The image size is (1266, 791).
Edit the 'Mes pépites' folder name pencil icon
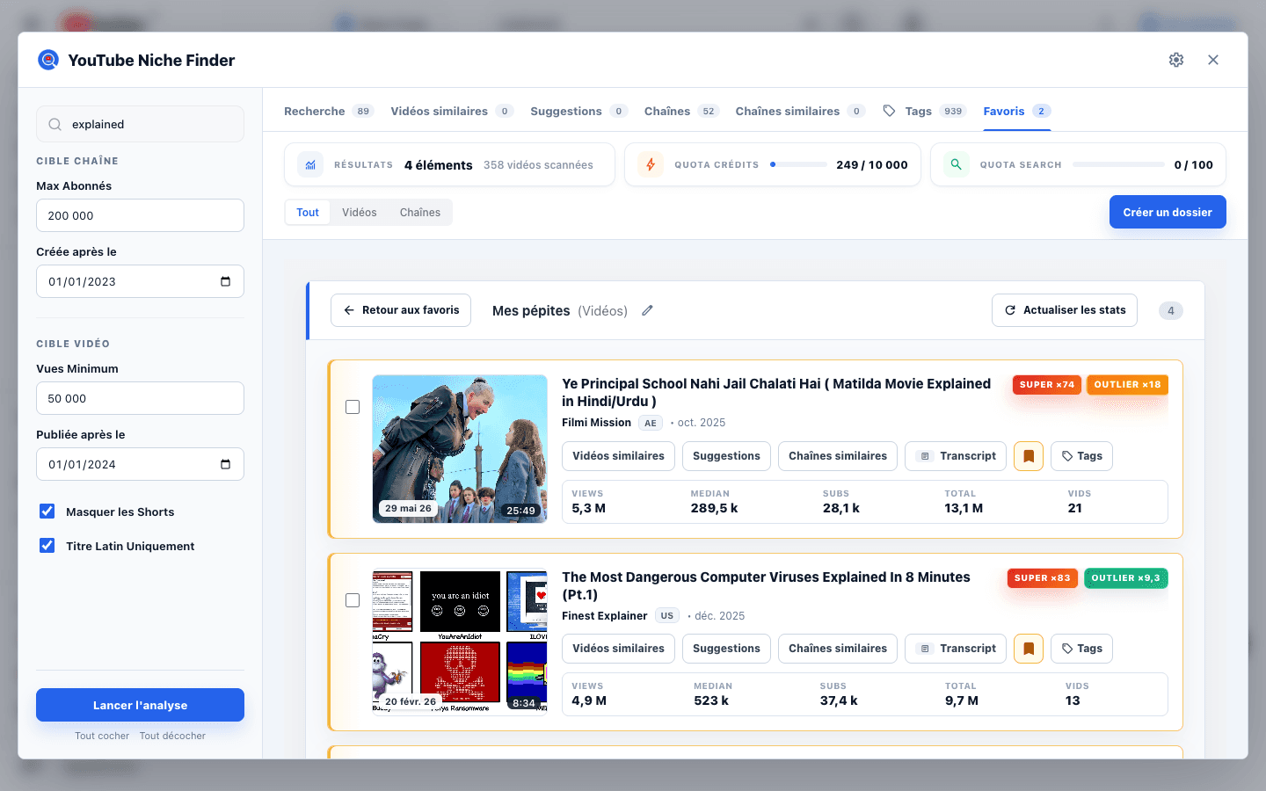(x=647, y=311)
